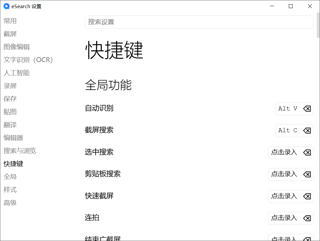
Task: Clear the 快速截屏 shortcut with its delete icon
Action: pyautogui.click(x=307, y=197)
